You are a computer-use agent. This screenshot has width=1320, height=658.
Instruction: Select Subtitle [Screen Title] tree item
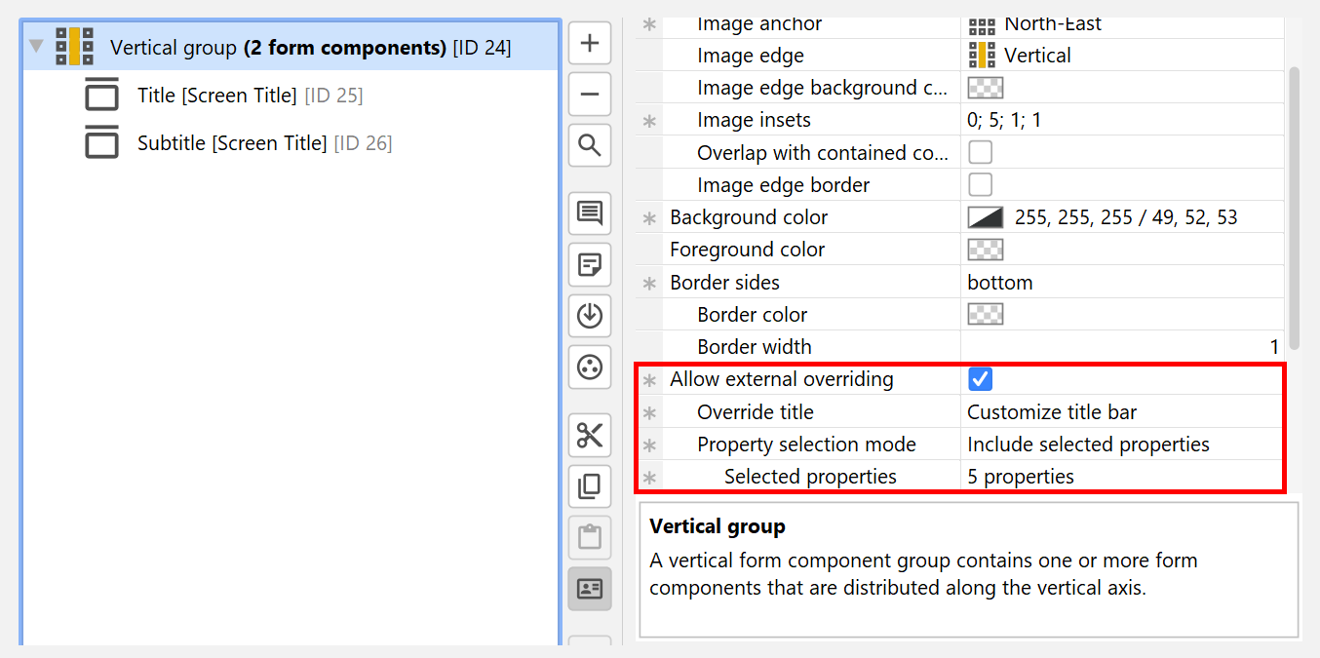[231, 143]
